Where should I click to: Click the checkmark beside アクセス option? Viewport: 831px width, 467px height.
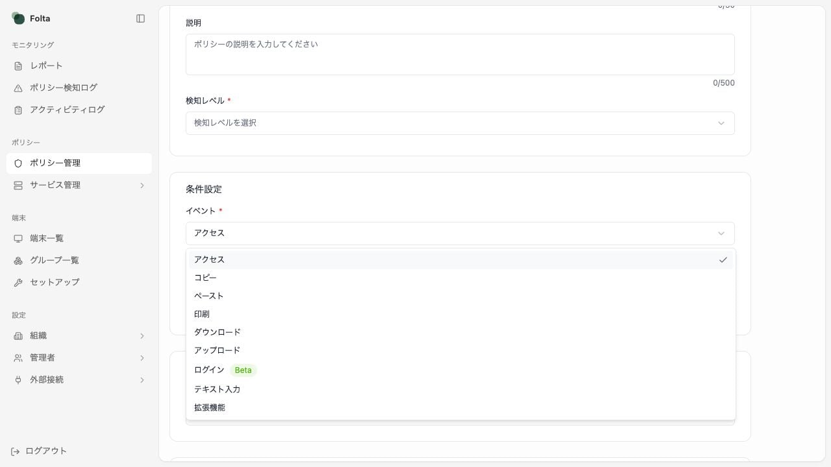coord(723,259)
